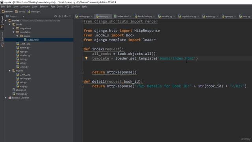
Task: Click the manage.py file icon
Action: pyautogui.click(x=14, y=94)
